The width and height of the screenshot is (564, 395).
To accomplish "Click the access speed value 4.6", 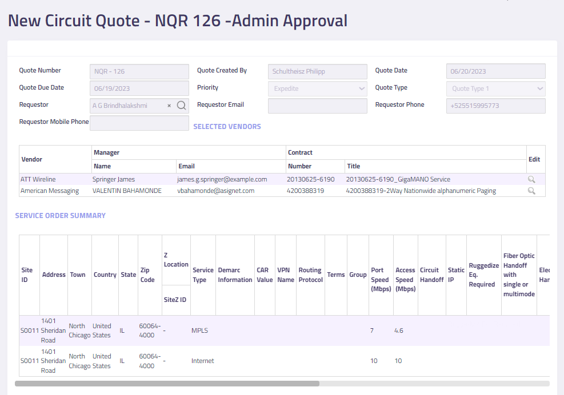I will pos(398,330).
